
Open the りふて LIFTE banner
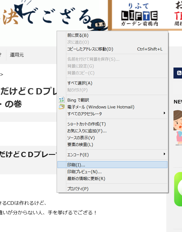(x=139, y=15)
